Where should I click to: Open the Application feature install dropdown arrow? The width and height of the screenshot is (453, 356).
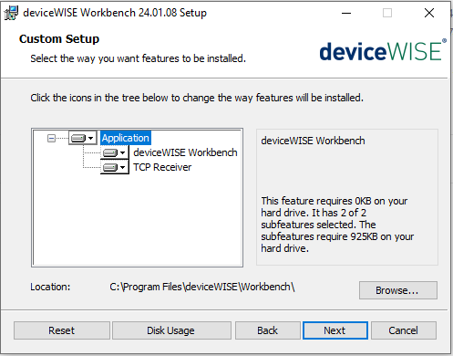click(x=91, y=139)
